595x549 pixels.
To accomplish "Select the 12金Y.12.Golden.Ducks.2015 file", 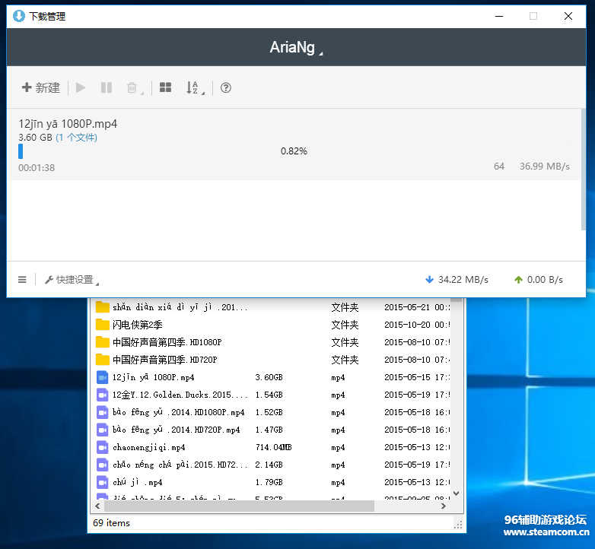I will pos(180,395).
